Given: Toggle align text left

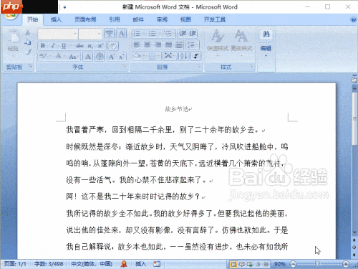Looking at the screenshot, I should point(137,44).
